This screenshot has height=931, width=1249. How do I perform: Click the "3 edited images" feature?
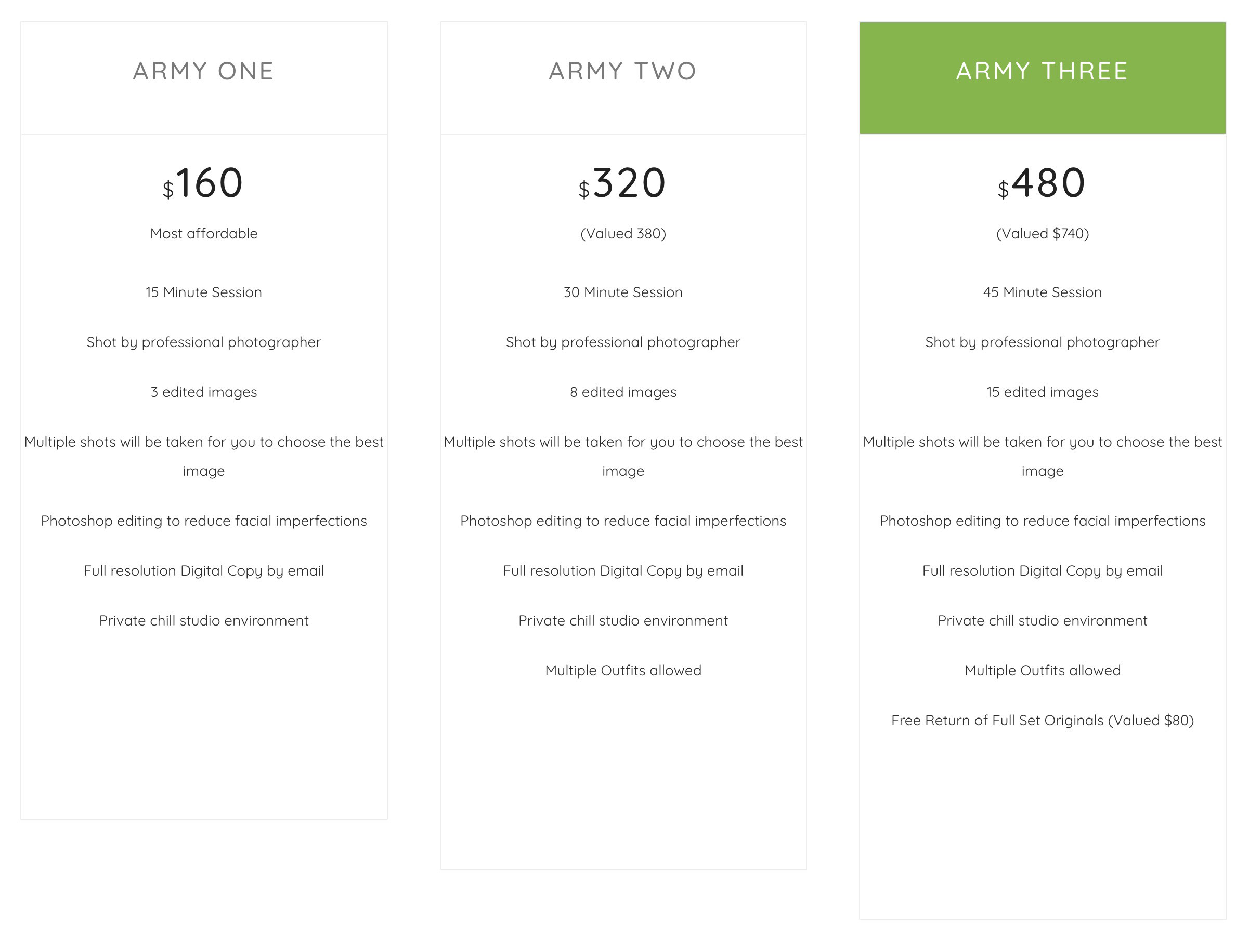pyautogui.click(x=203, y=392)
